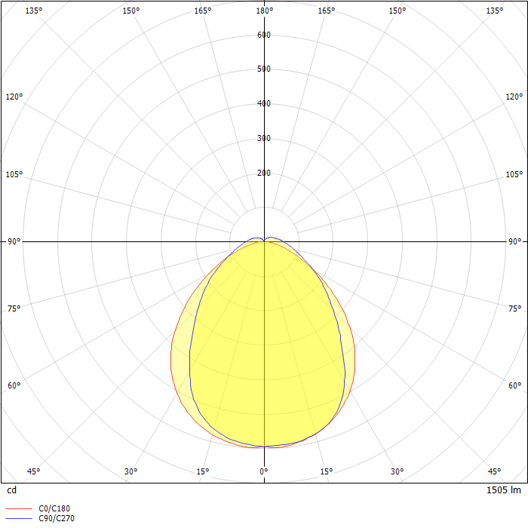Click the right 75° angle label
The height and width of the screenshot is (528, 528).
[x=515, y=309]
